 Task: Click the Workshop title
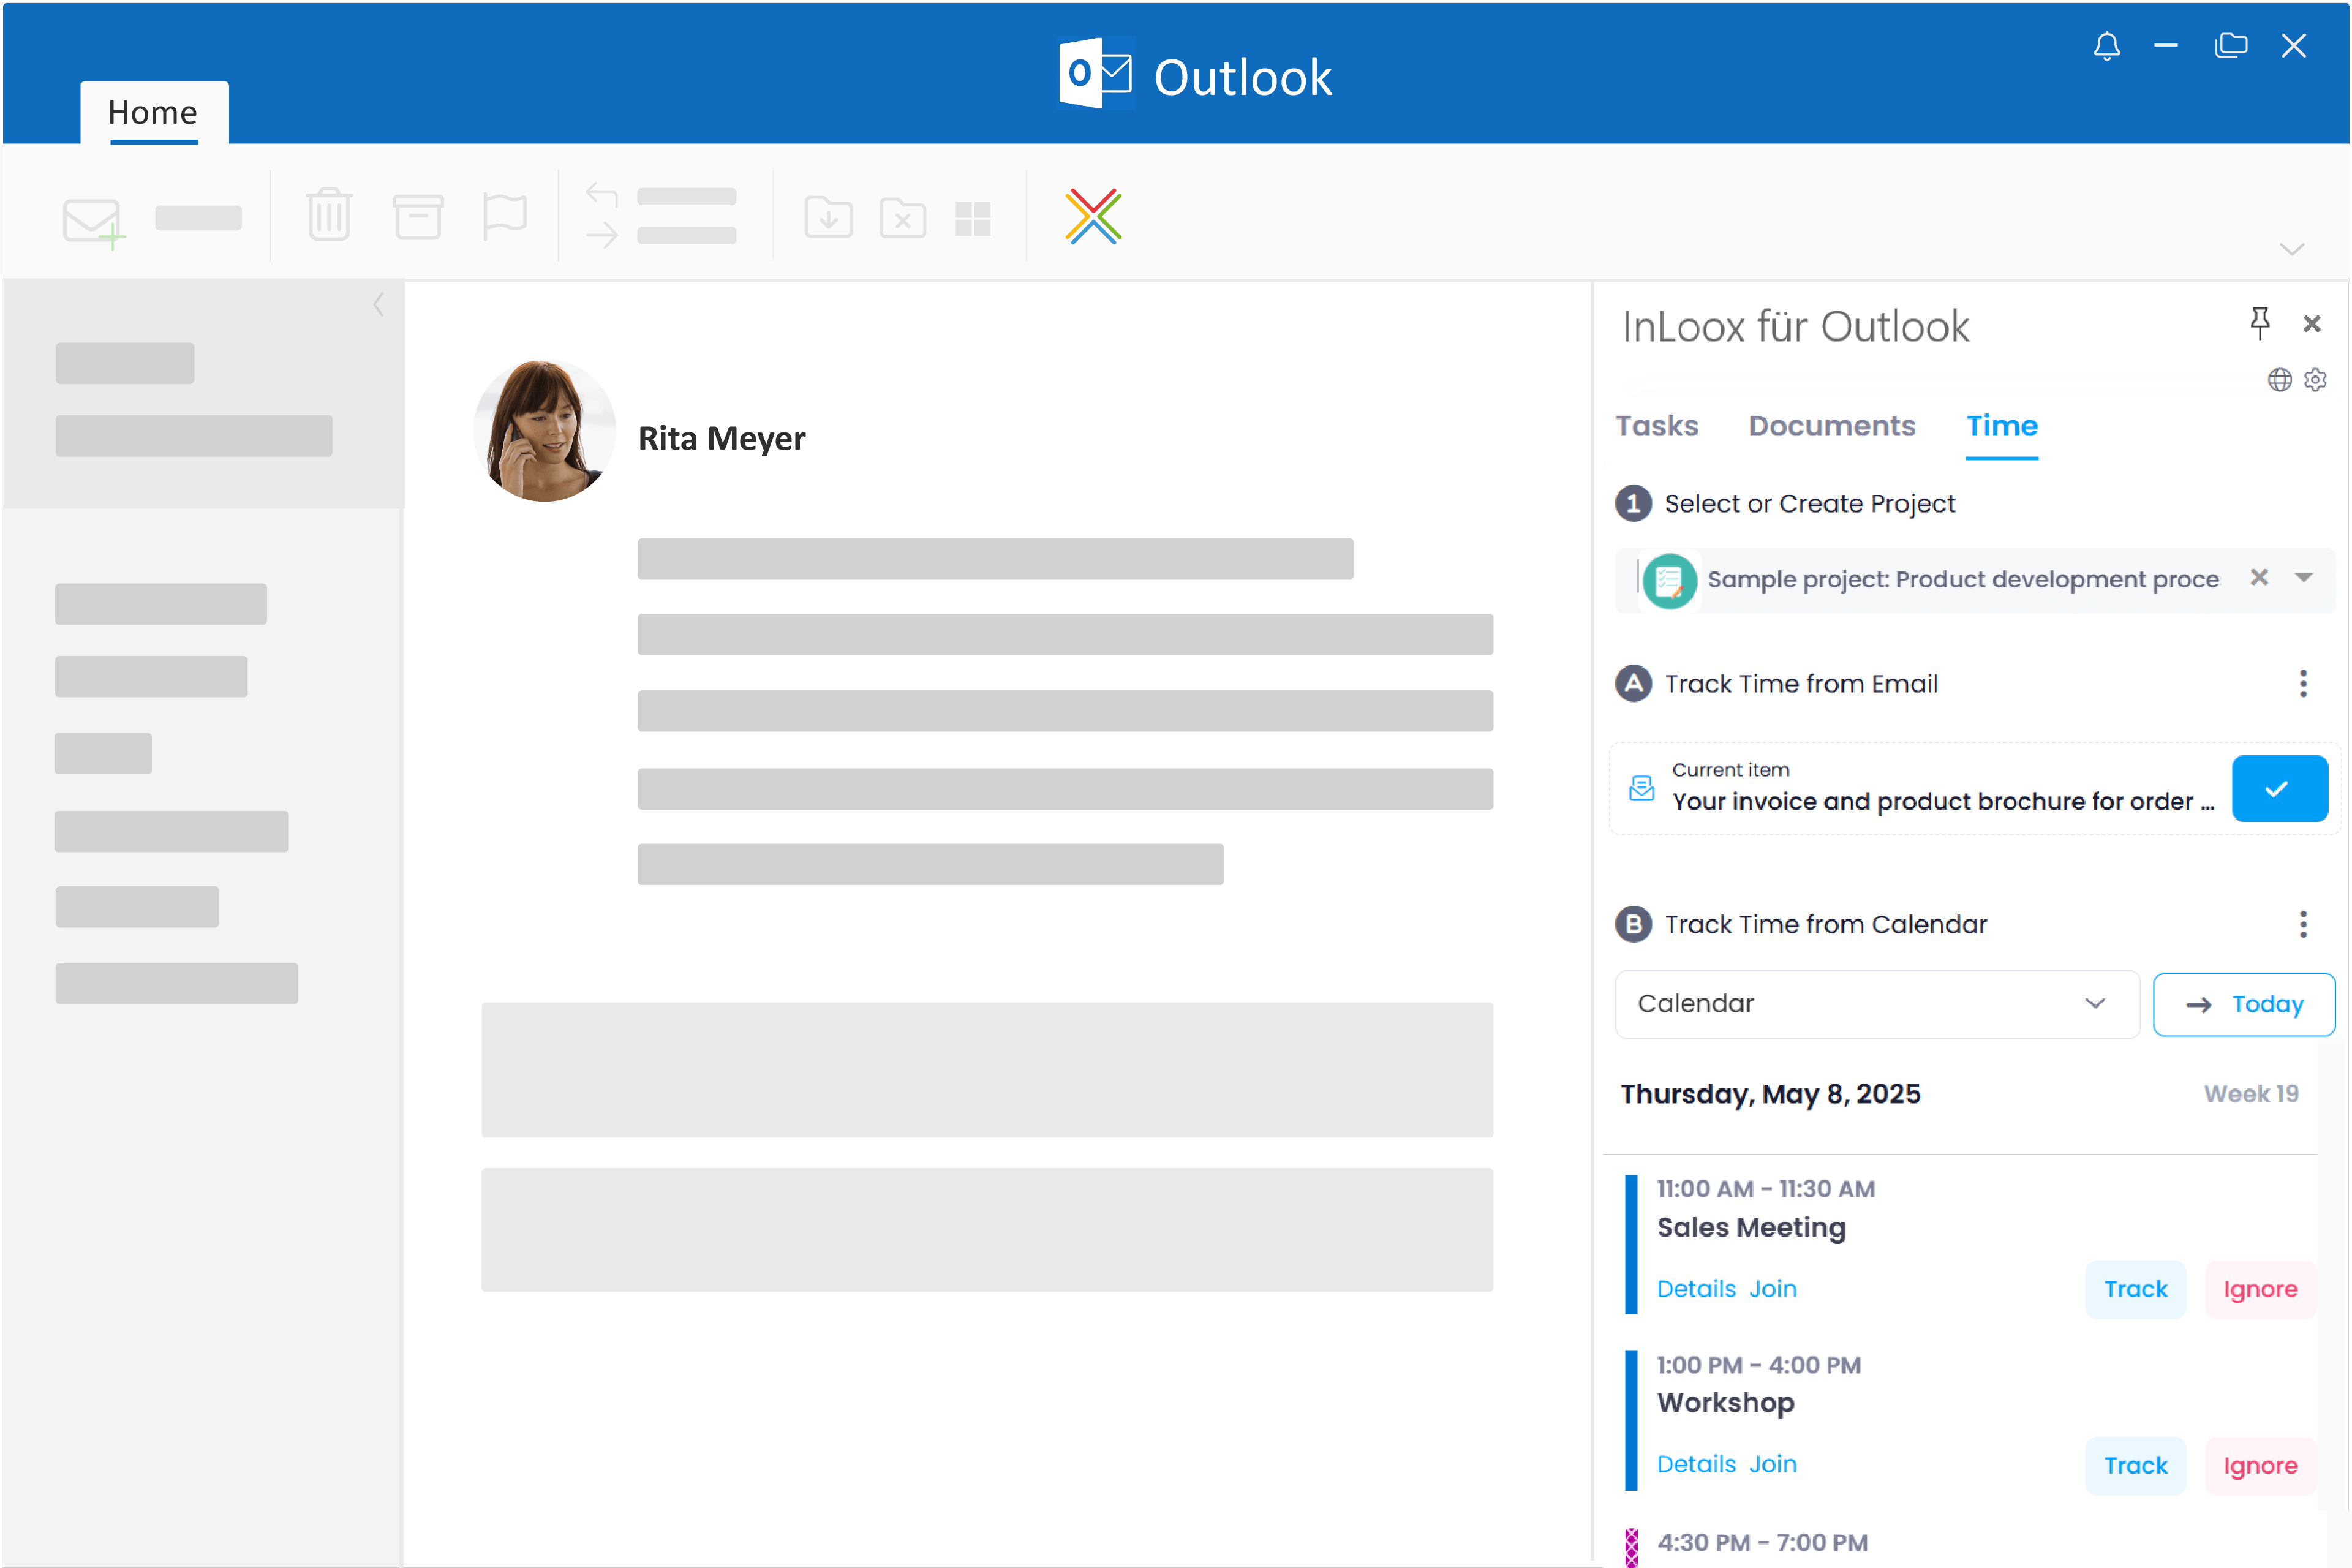tap(1725, 1403)
